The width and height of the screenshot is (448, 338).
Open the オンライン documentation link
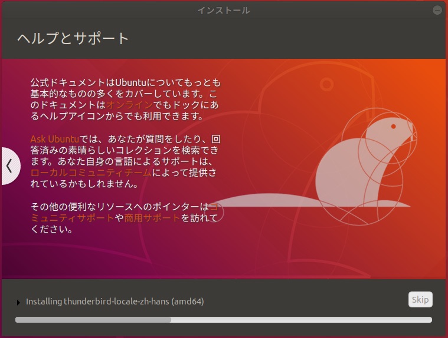130,105
